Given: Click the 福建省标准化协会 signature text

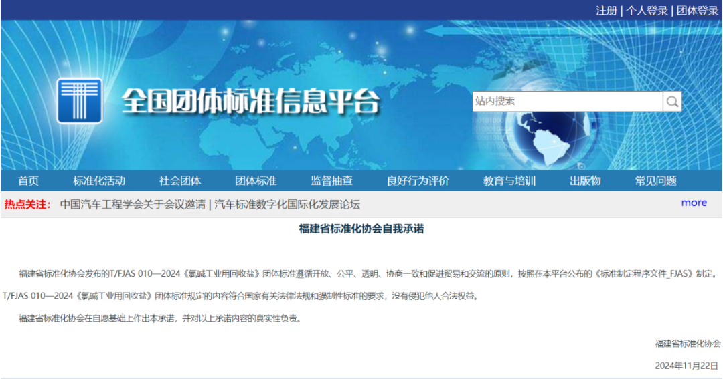Looking at the screenshot, I should [x=688, y=344].
